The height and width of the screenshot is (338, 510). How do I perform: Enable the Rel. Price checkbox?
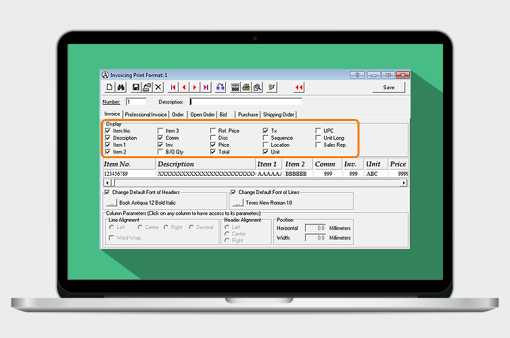pyautogui.click(x=213, y=130)
